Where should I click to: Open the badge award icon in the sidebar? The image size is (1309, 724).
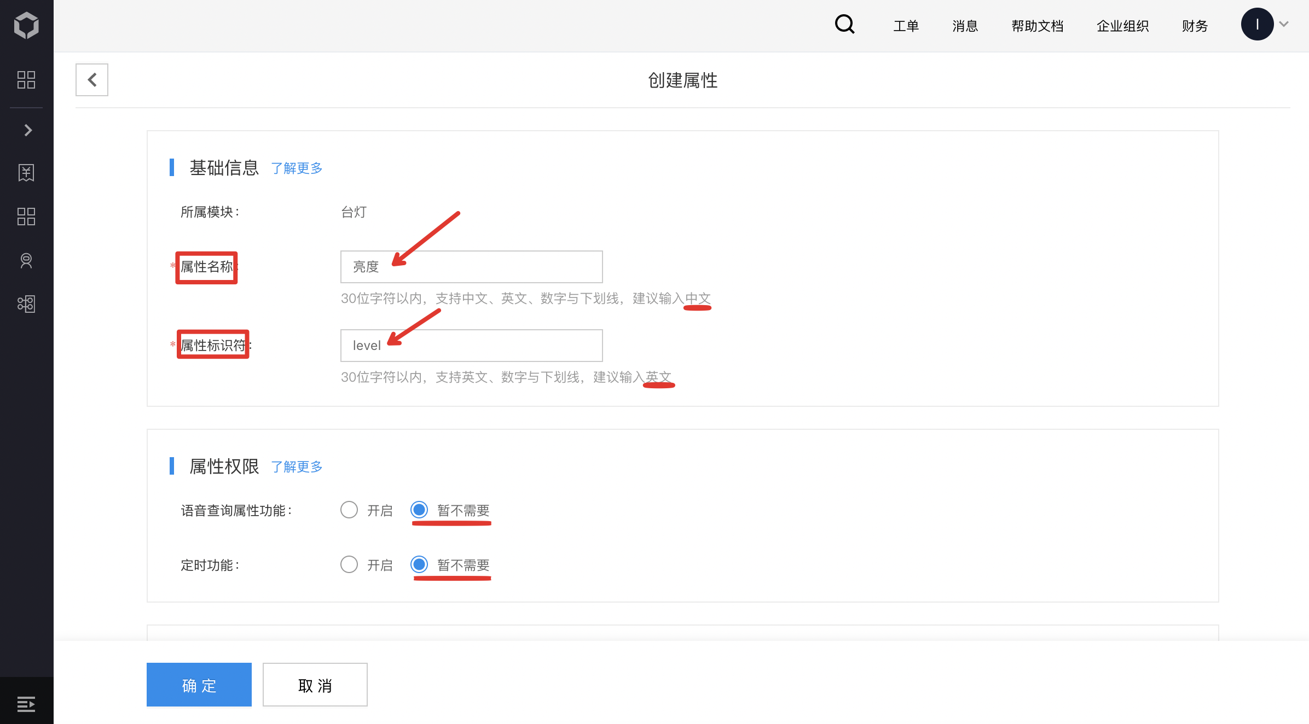coord(26,261)
